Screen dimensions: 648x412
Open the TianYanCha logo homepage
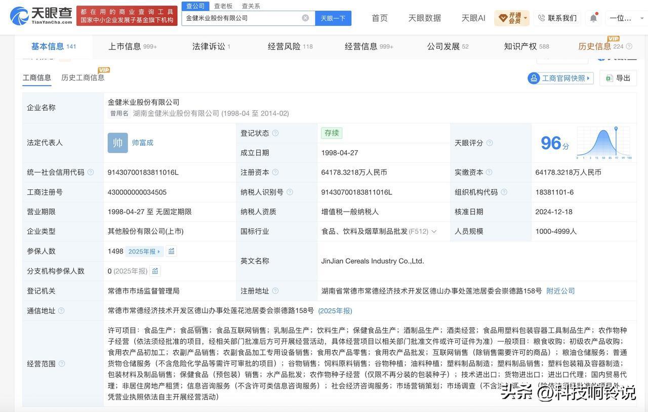[41, 16]
